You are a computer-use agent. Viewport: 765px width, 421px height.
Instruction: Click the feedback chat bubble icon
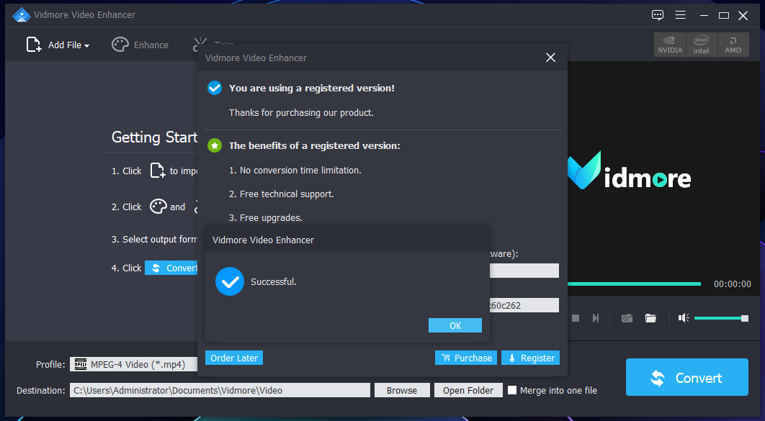[x=658, y=15]
